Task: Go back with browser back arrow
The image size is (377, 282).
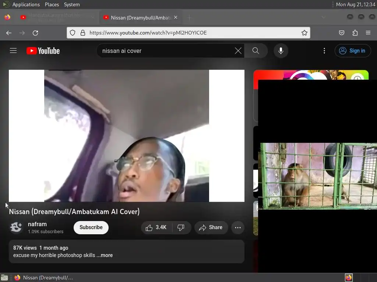Action: tap(9, 33)
